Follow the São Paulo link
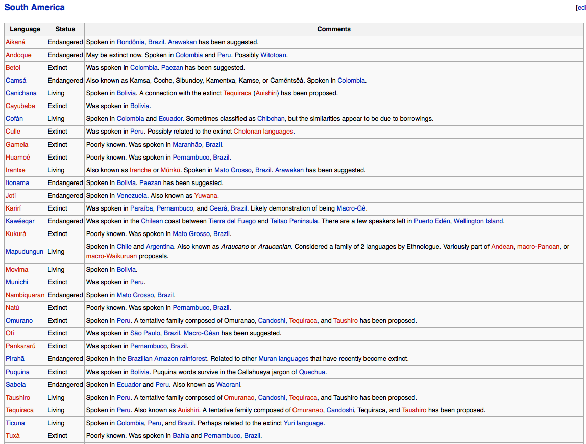586x444 pixels. 145,333
